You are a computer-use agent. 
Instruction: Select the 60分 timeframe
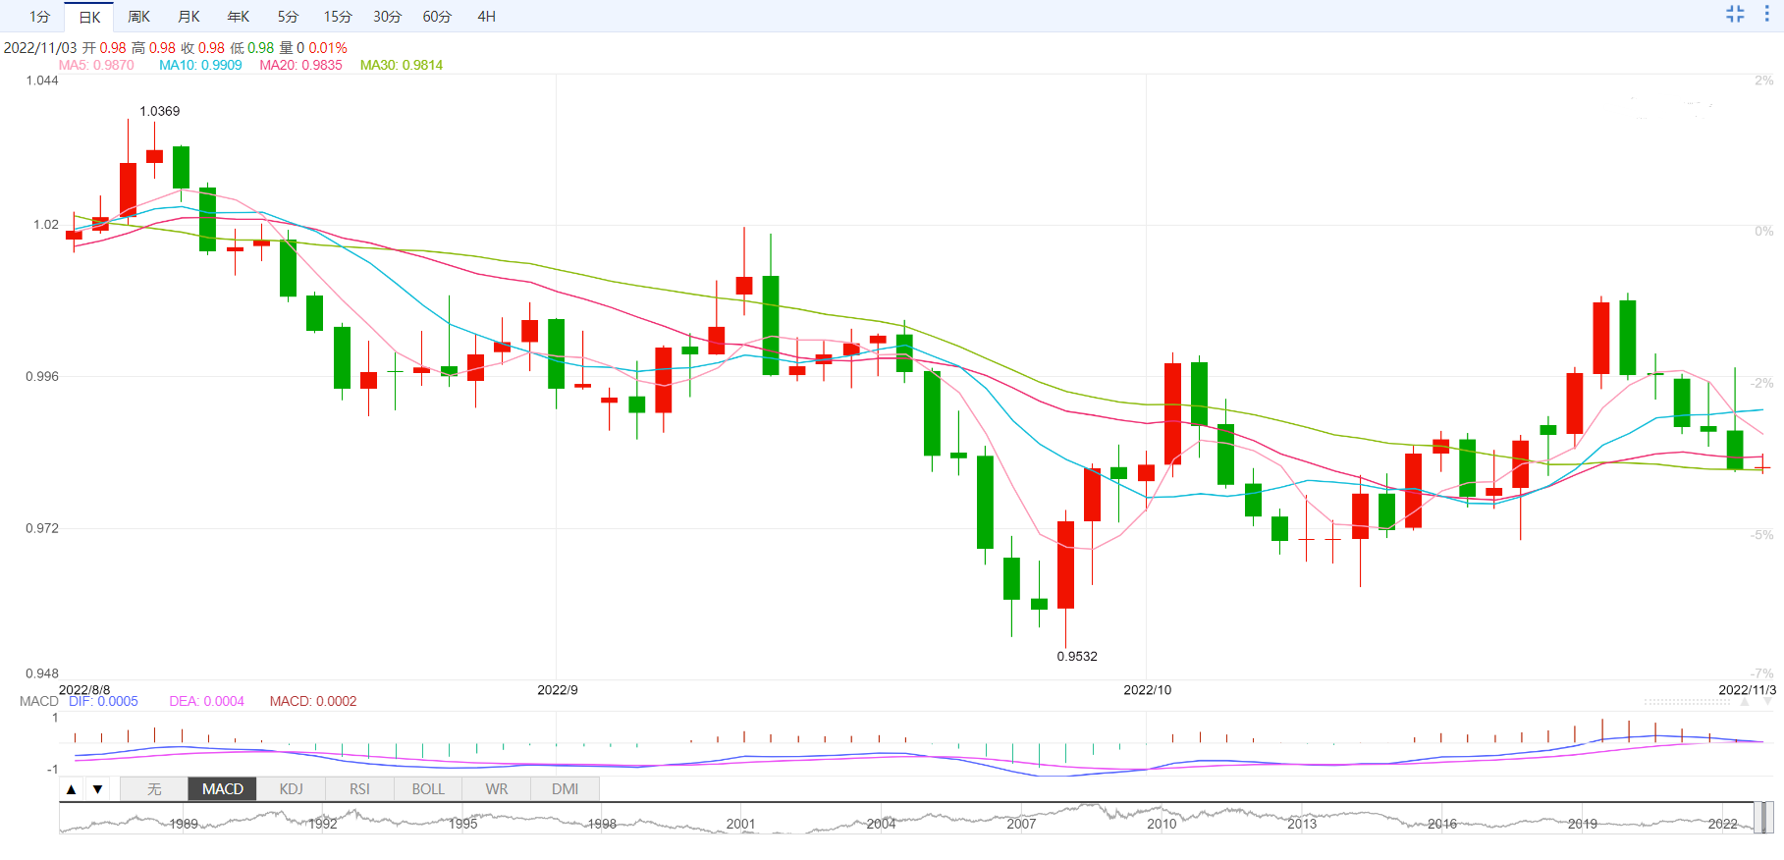[437, 17]
